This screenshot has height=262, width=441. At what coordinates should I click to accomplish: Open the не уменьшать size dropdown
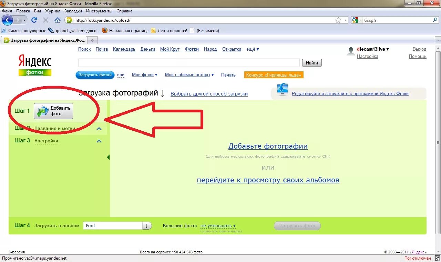[x=218, y=226]
